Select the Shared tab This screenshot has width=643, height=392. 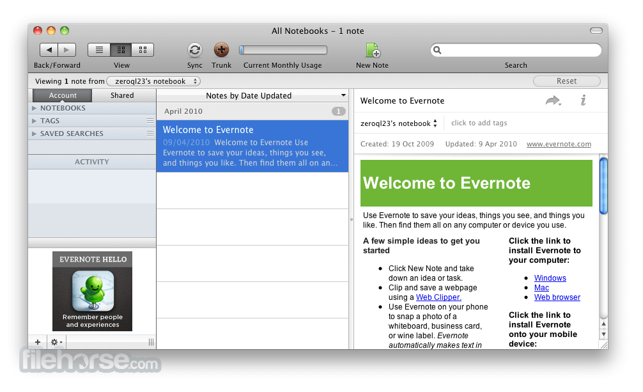pyautogui.click(x=122, y=95)
